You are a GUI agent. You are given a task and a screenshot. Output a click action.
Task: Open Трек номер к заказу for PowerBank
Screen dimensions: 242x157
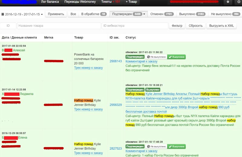[88, 68]
